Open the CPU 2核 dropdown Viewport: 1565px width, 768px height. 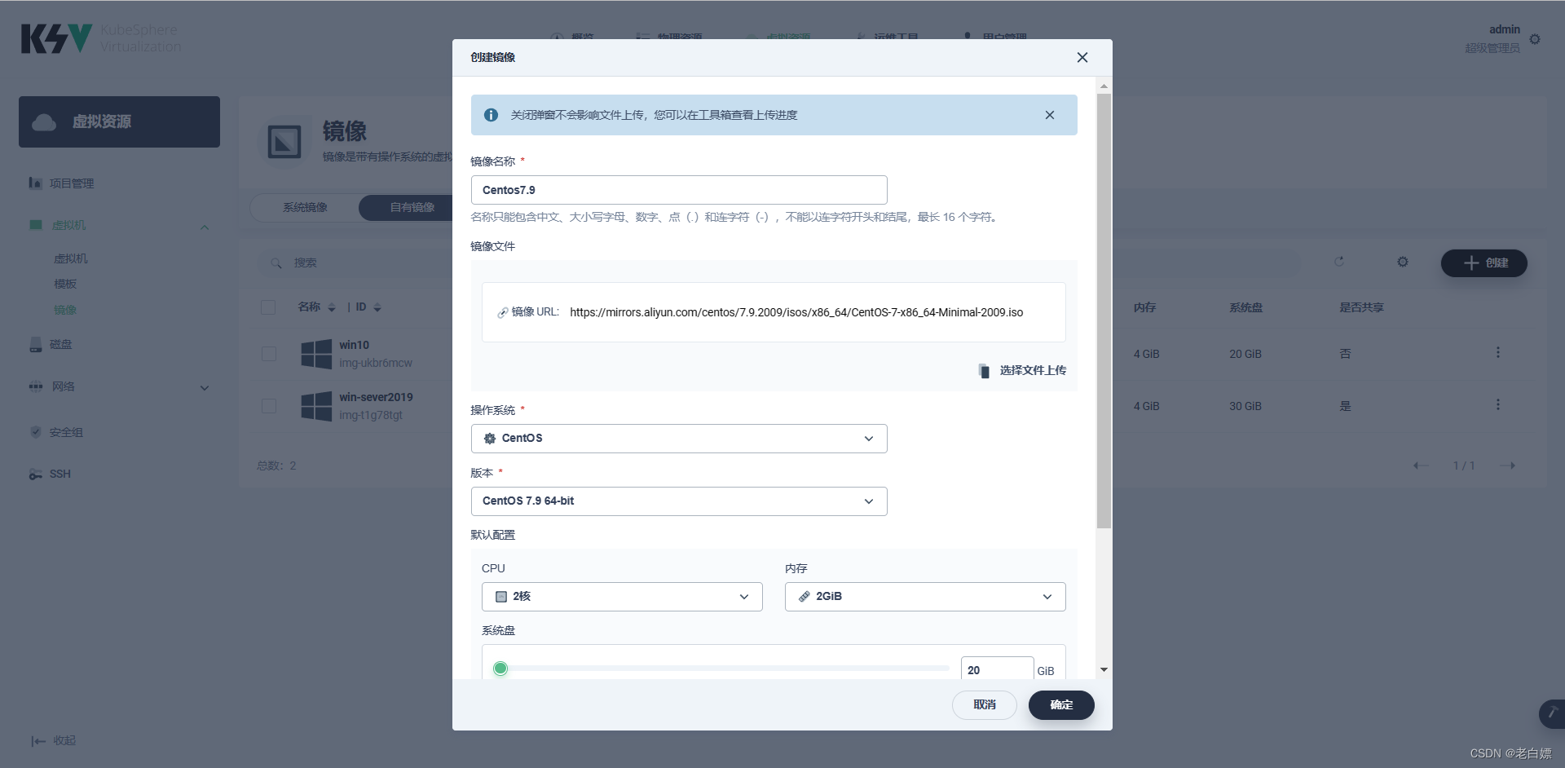pos(622,597)
